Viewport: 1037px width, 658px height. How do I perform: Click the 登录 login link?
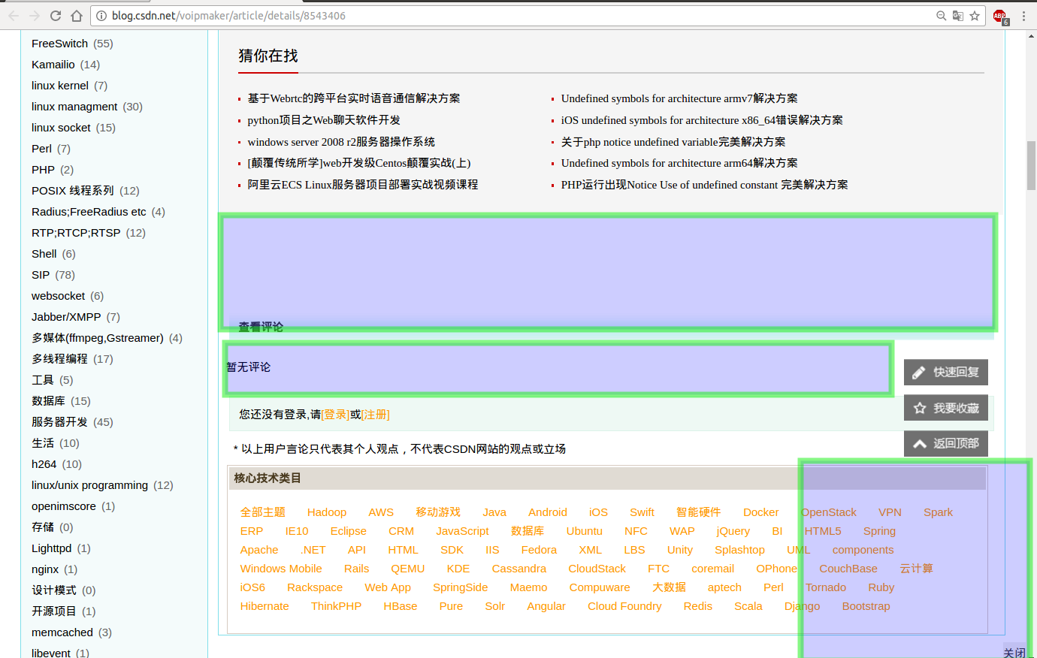(335, 415)
